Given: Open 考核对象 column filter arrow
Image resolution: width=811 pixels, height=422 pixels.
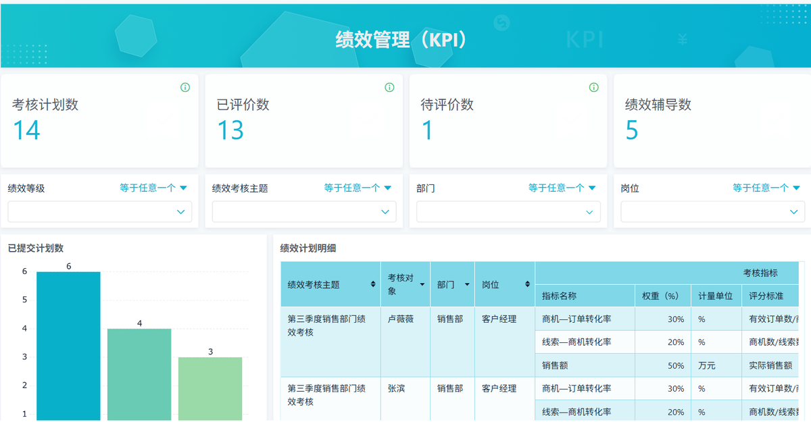Looking at the screenshot, I should [x=422, y=285].
